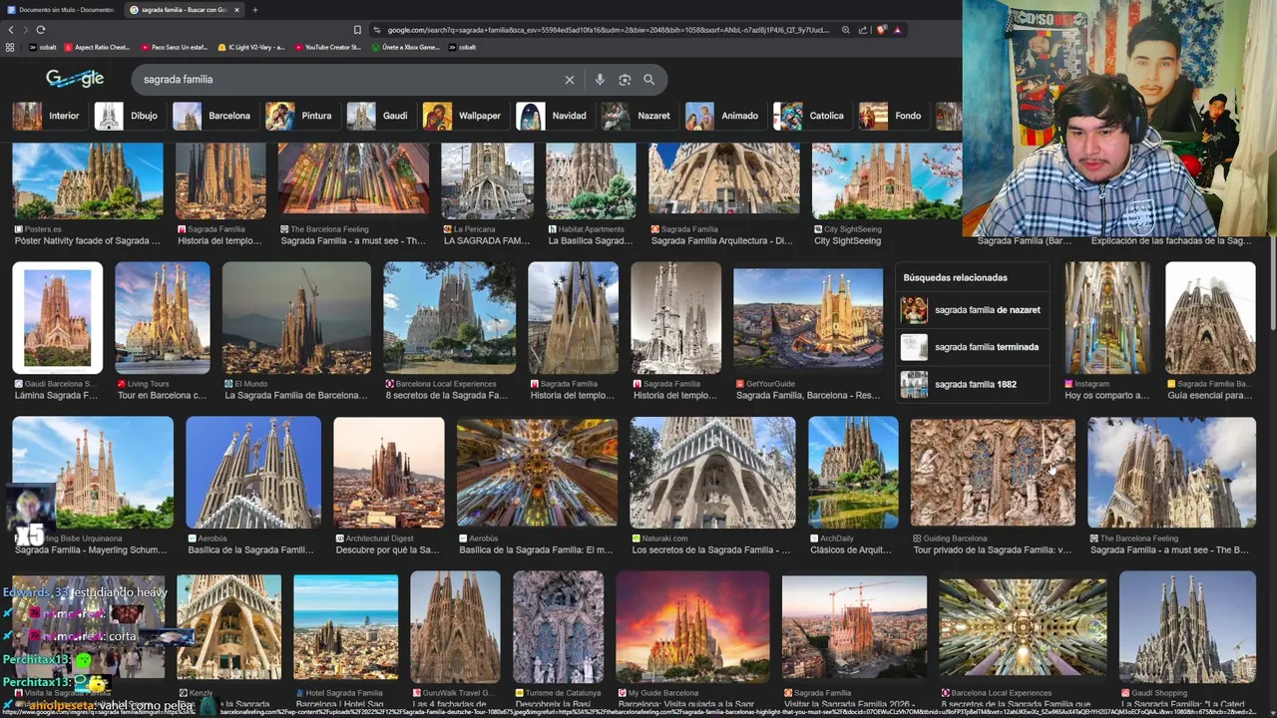Open the My Guide Barcelona sunset image
The height and width of the screenshot is (718, 1277).
(x=692, y=627)
